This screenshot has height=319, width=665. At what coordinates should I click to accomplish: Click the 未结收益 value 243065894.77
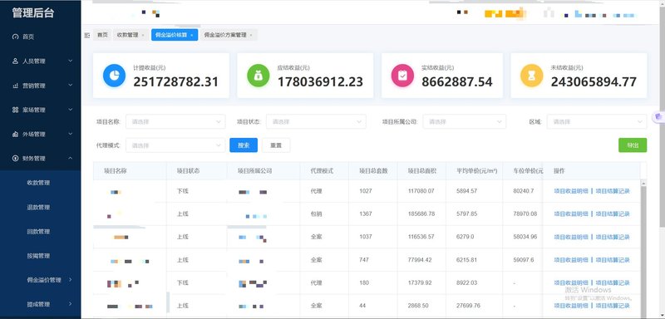point(594,81)
